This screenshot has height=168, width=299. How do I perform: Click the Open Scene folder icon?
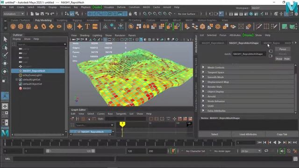(x=37, y=14)
